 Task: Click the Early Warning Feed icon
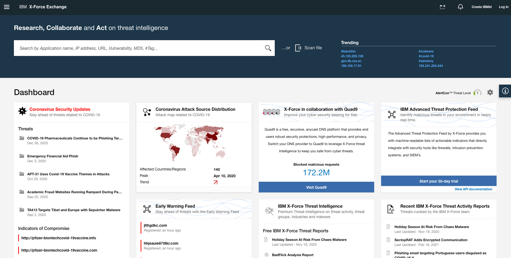(x=147, y=209)
